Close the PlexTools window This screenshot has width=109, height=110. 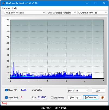click(104, 3)
